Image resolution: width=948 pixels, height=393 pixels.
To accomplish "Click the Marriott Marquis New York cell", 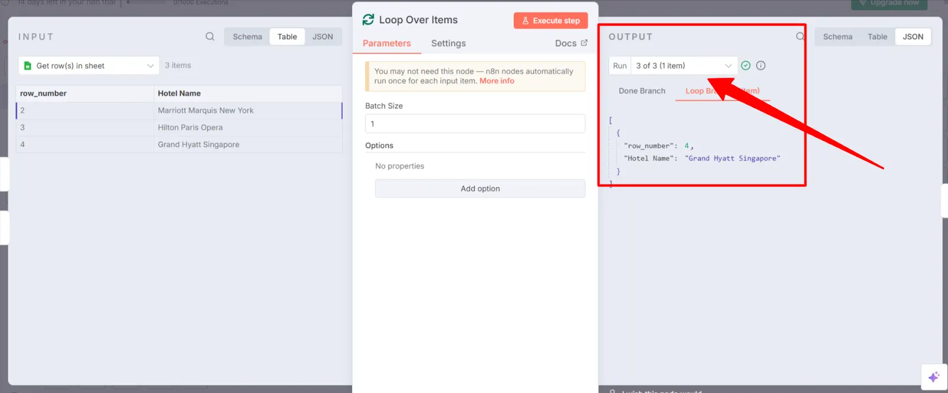I will [248, 111].
